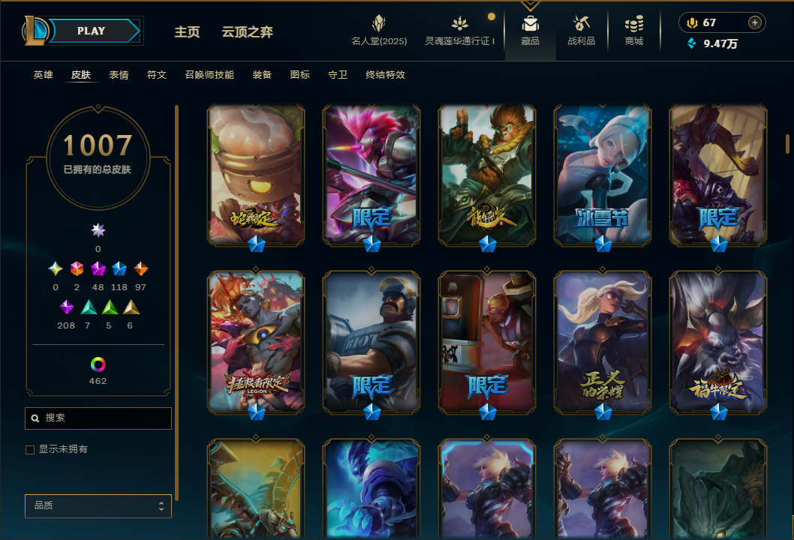
Task: Click the arrows on 品质 dropdown
Action: [x=161, y=506]
